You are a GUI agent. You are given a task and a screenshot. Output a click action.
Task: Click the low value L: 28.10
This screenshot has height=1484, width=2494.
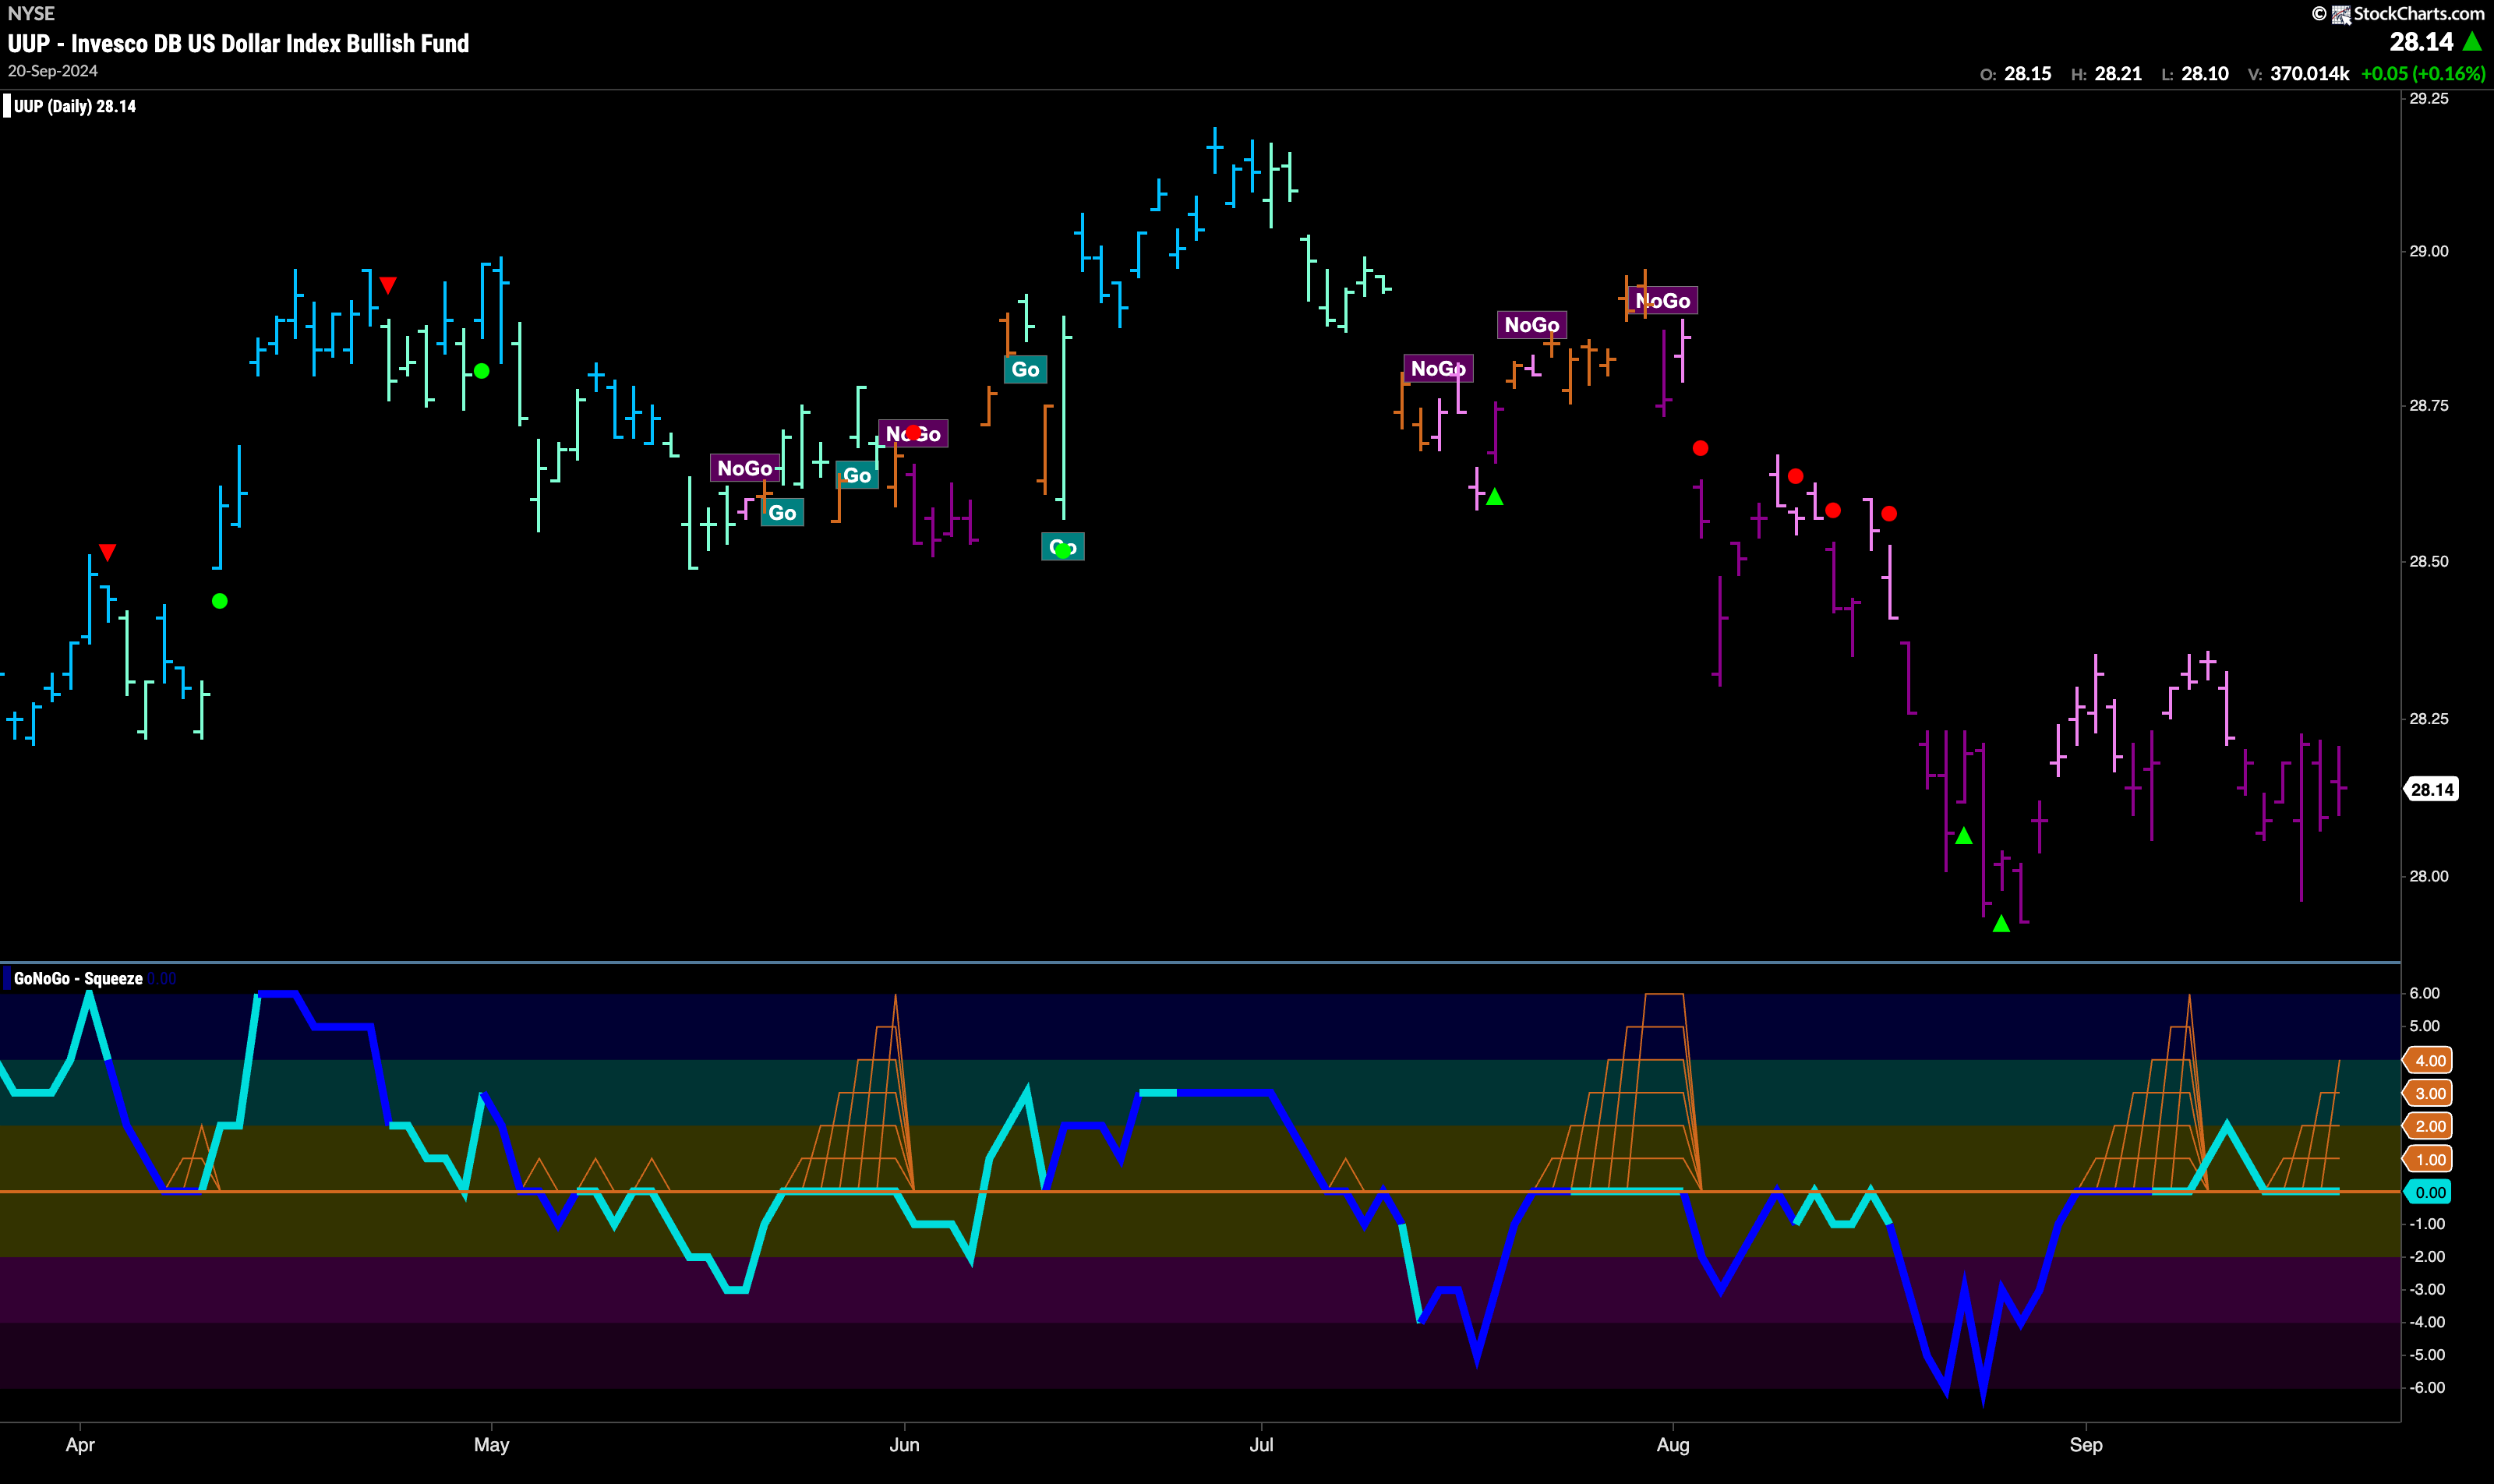tap(2195, 74)
